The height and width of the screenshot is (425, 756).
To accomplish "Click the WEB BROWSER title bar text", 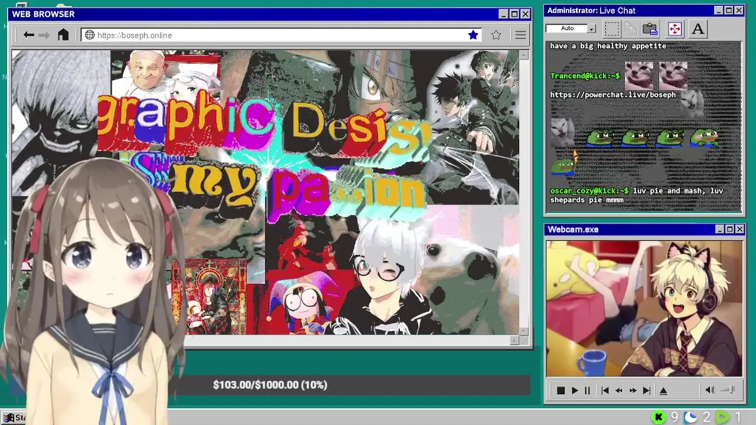I will pos(43,14).
